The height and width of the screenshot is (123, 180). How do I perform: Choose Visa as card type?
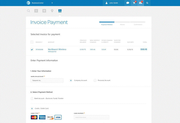[x=58, y=117]
